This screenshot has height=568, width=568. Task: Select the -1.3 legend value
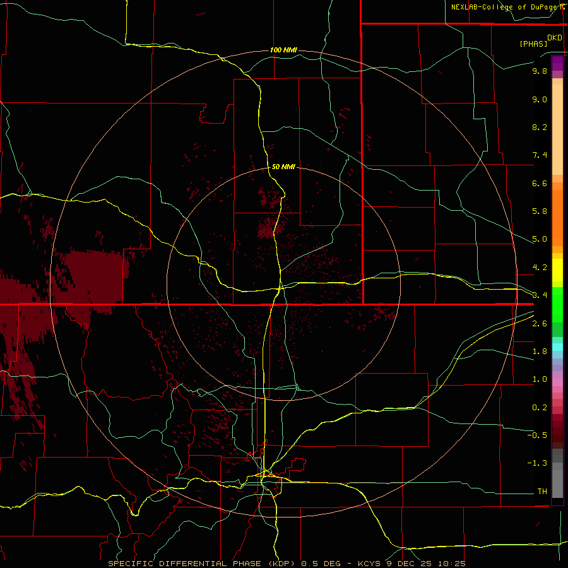tap(537, 463)
